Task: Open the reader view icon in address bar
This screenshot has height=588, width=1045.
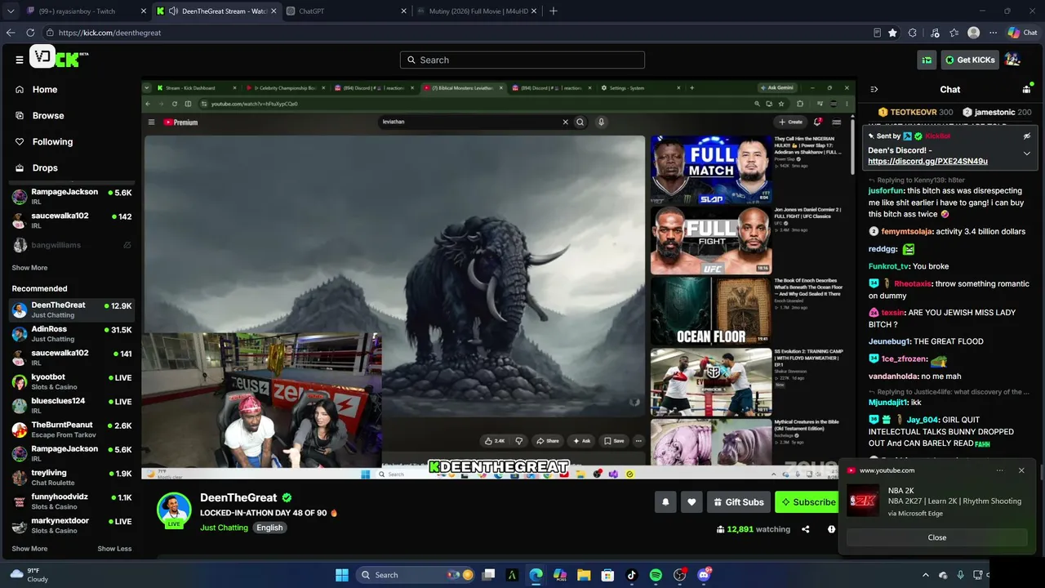Action: tap(877, 33)
